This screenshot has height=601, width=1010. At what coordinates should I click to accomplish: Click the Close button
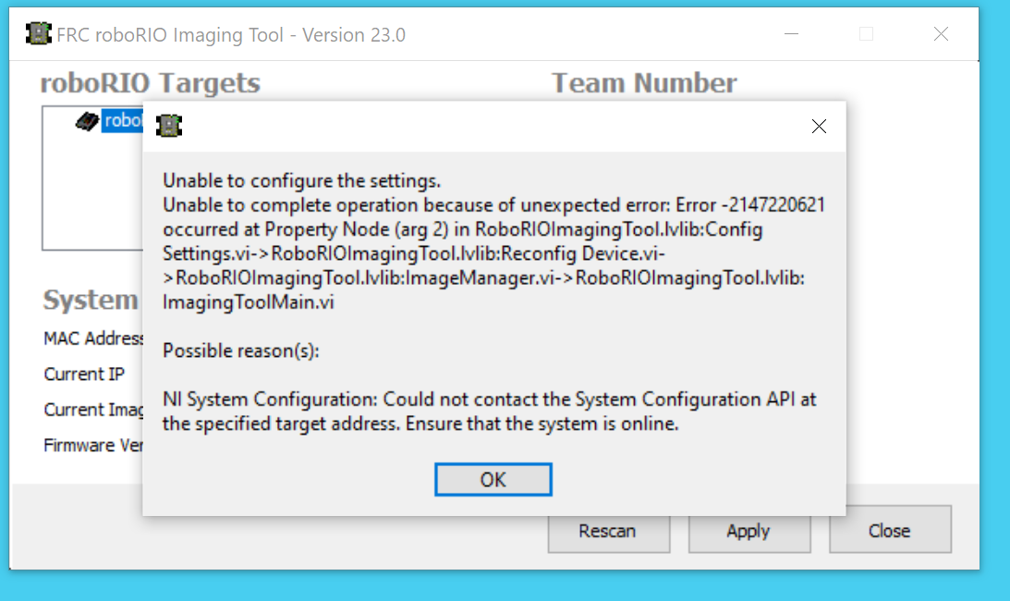(x=890, y=529)
